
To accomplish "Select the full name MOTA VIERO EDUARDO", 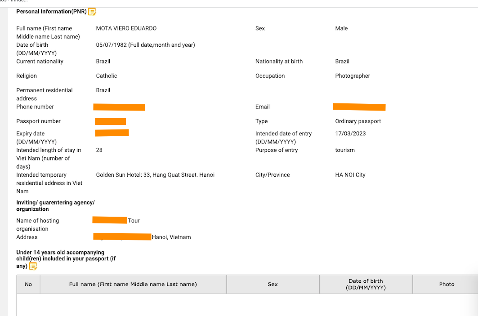I will (x=126, y=28).
